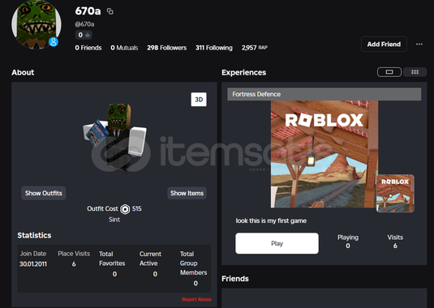Click the blue profile status badge

[x=54, y=42]
